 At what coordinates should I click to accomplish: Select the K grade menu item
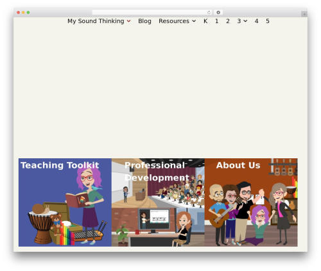point(205,21)
